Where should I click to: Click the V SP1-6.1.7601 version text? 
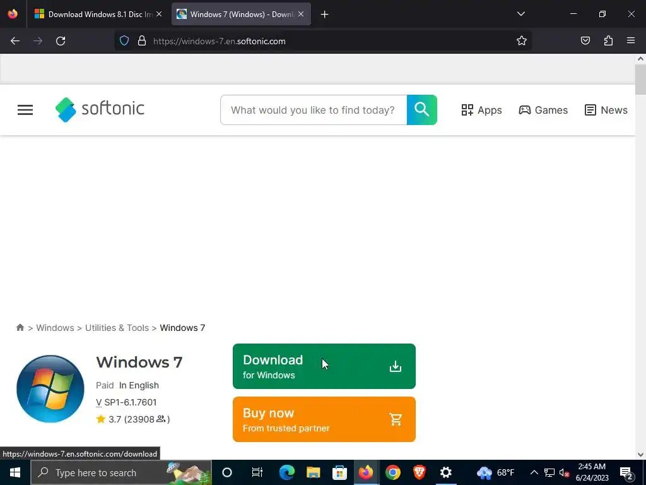click(126, 402)
